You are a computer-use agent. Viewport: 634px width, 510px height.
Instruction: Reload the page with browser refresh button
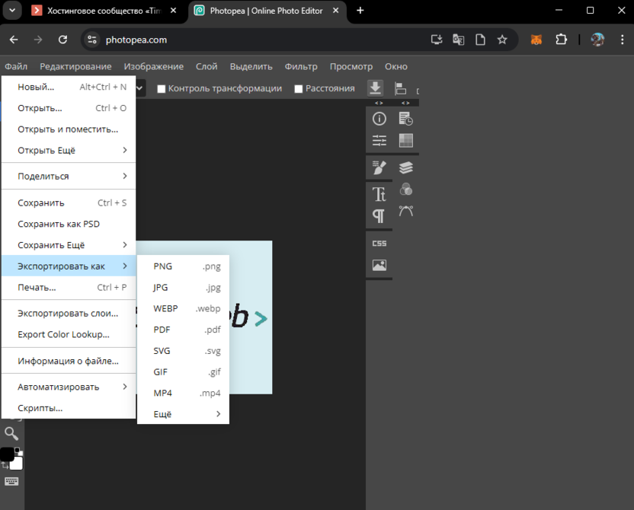pyautogui.click(x=63, y=40)
